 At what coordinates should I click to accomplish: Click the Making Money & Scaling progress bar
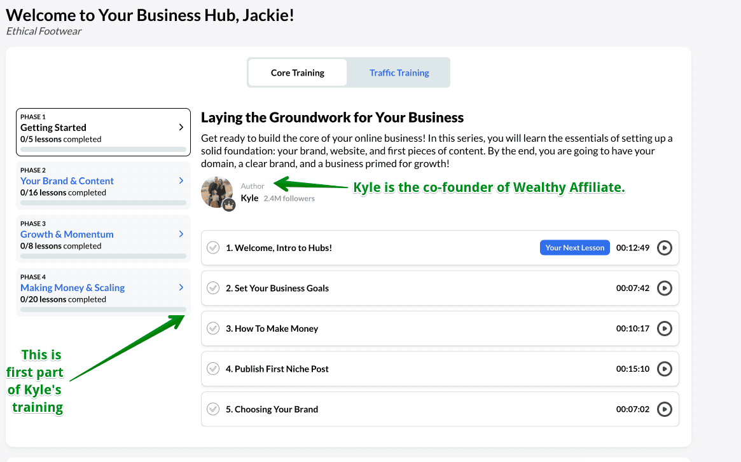point(103,309)
